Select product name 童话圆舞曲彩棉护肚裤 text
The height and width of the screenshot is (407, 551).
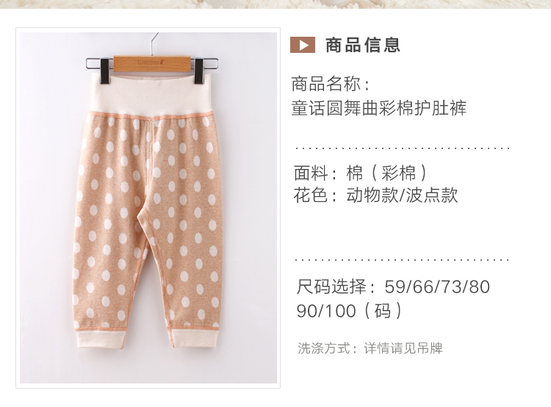379,108
